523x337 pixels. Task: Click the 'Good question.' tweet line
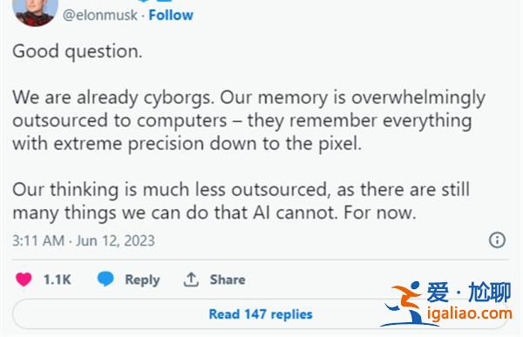[78, 51]
